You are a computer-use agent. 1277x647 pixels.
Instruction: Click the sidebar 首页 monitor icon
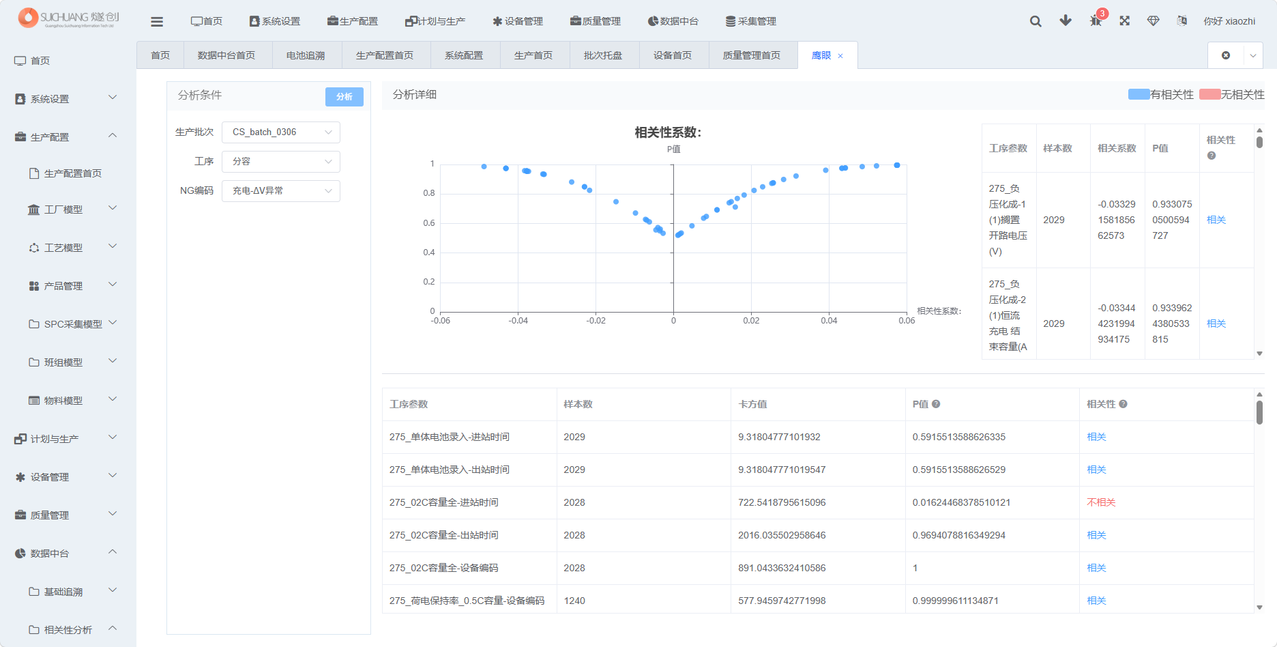[x=20, y=61]
